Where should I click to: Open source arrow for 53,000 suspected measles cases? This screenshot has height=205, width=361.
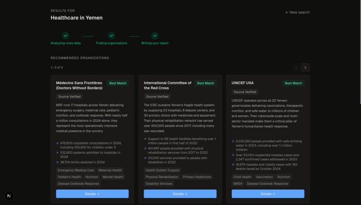tap(233, 155)
